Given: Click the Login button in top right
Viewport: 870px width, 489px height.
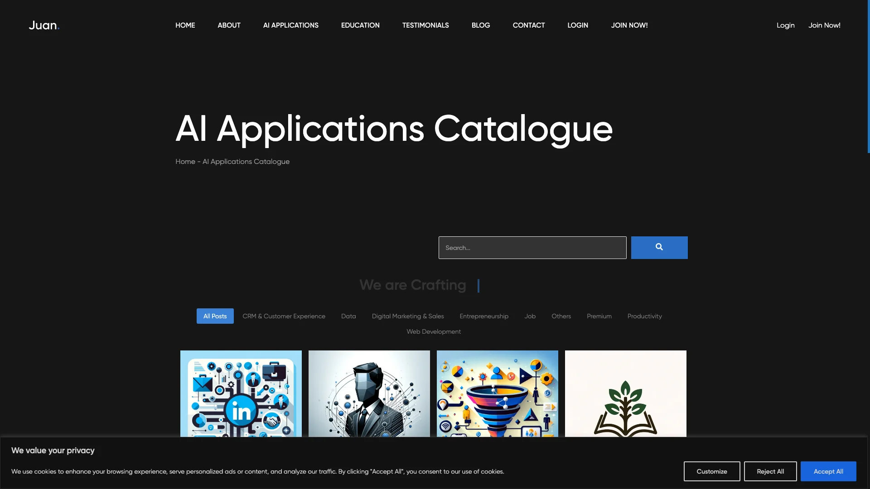Looking at the screenshot, I should point(785,25).
